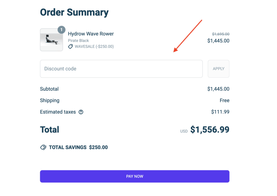Click the Subtotal amount $1,445.00
The image size is (277, 196).
tap(219, 89)
